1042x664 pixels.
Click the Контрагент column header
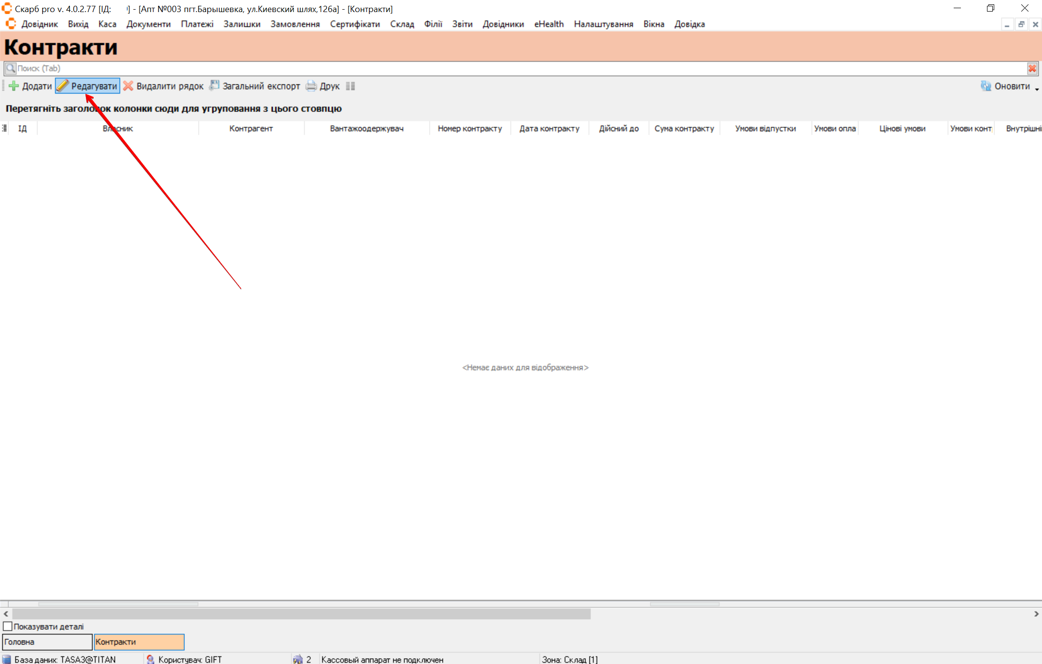(x=251, y=128)
